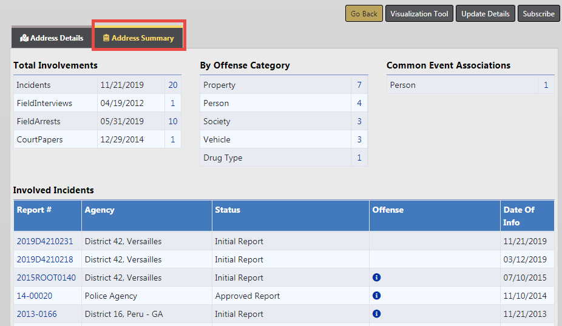Screen dimensions: 562x326
Task: Open report 2015ROOT0140 link
Action: coord(46,278)
